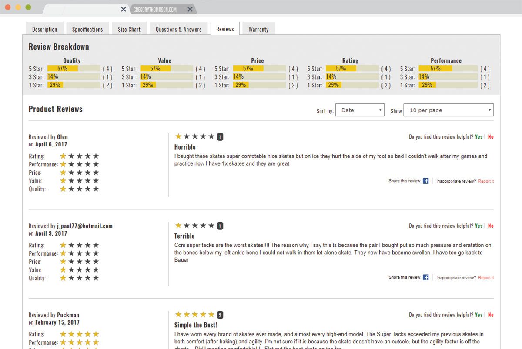Click the Horrible review title

[x=185, y=147]
